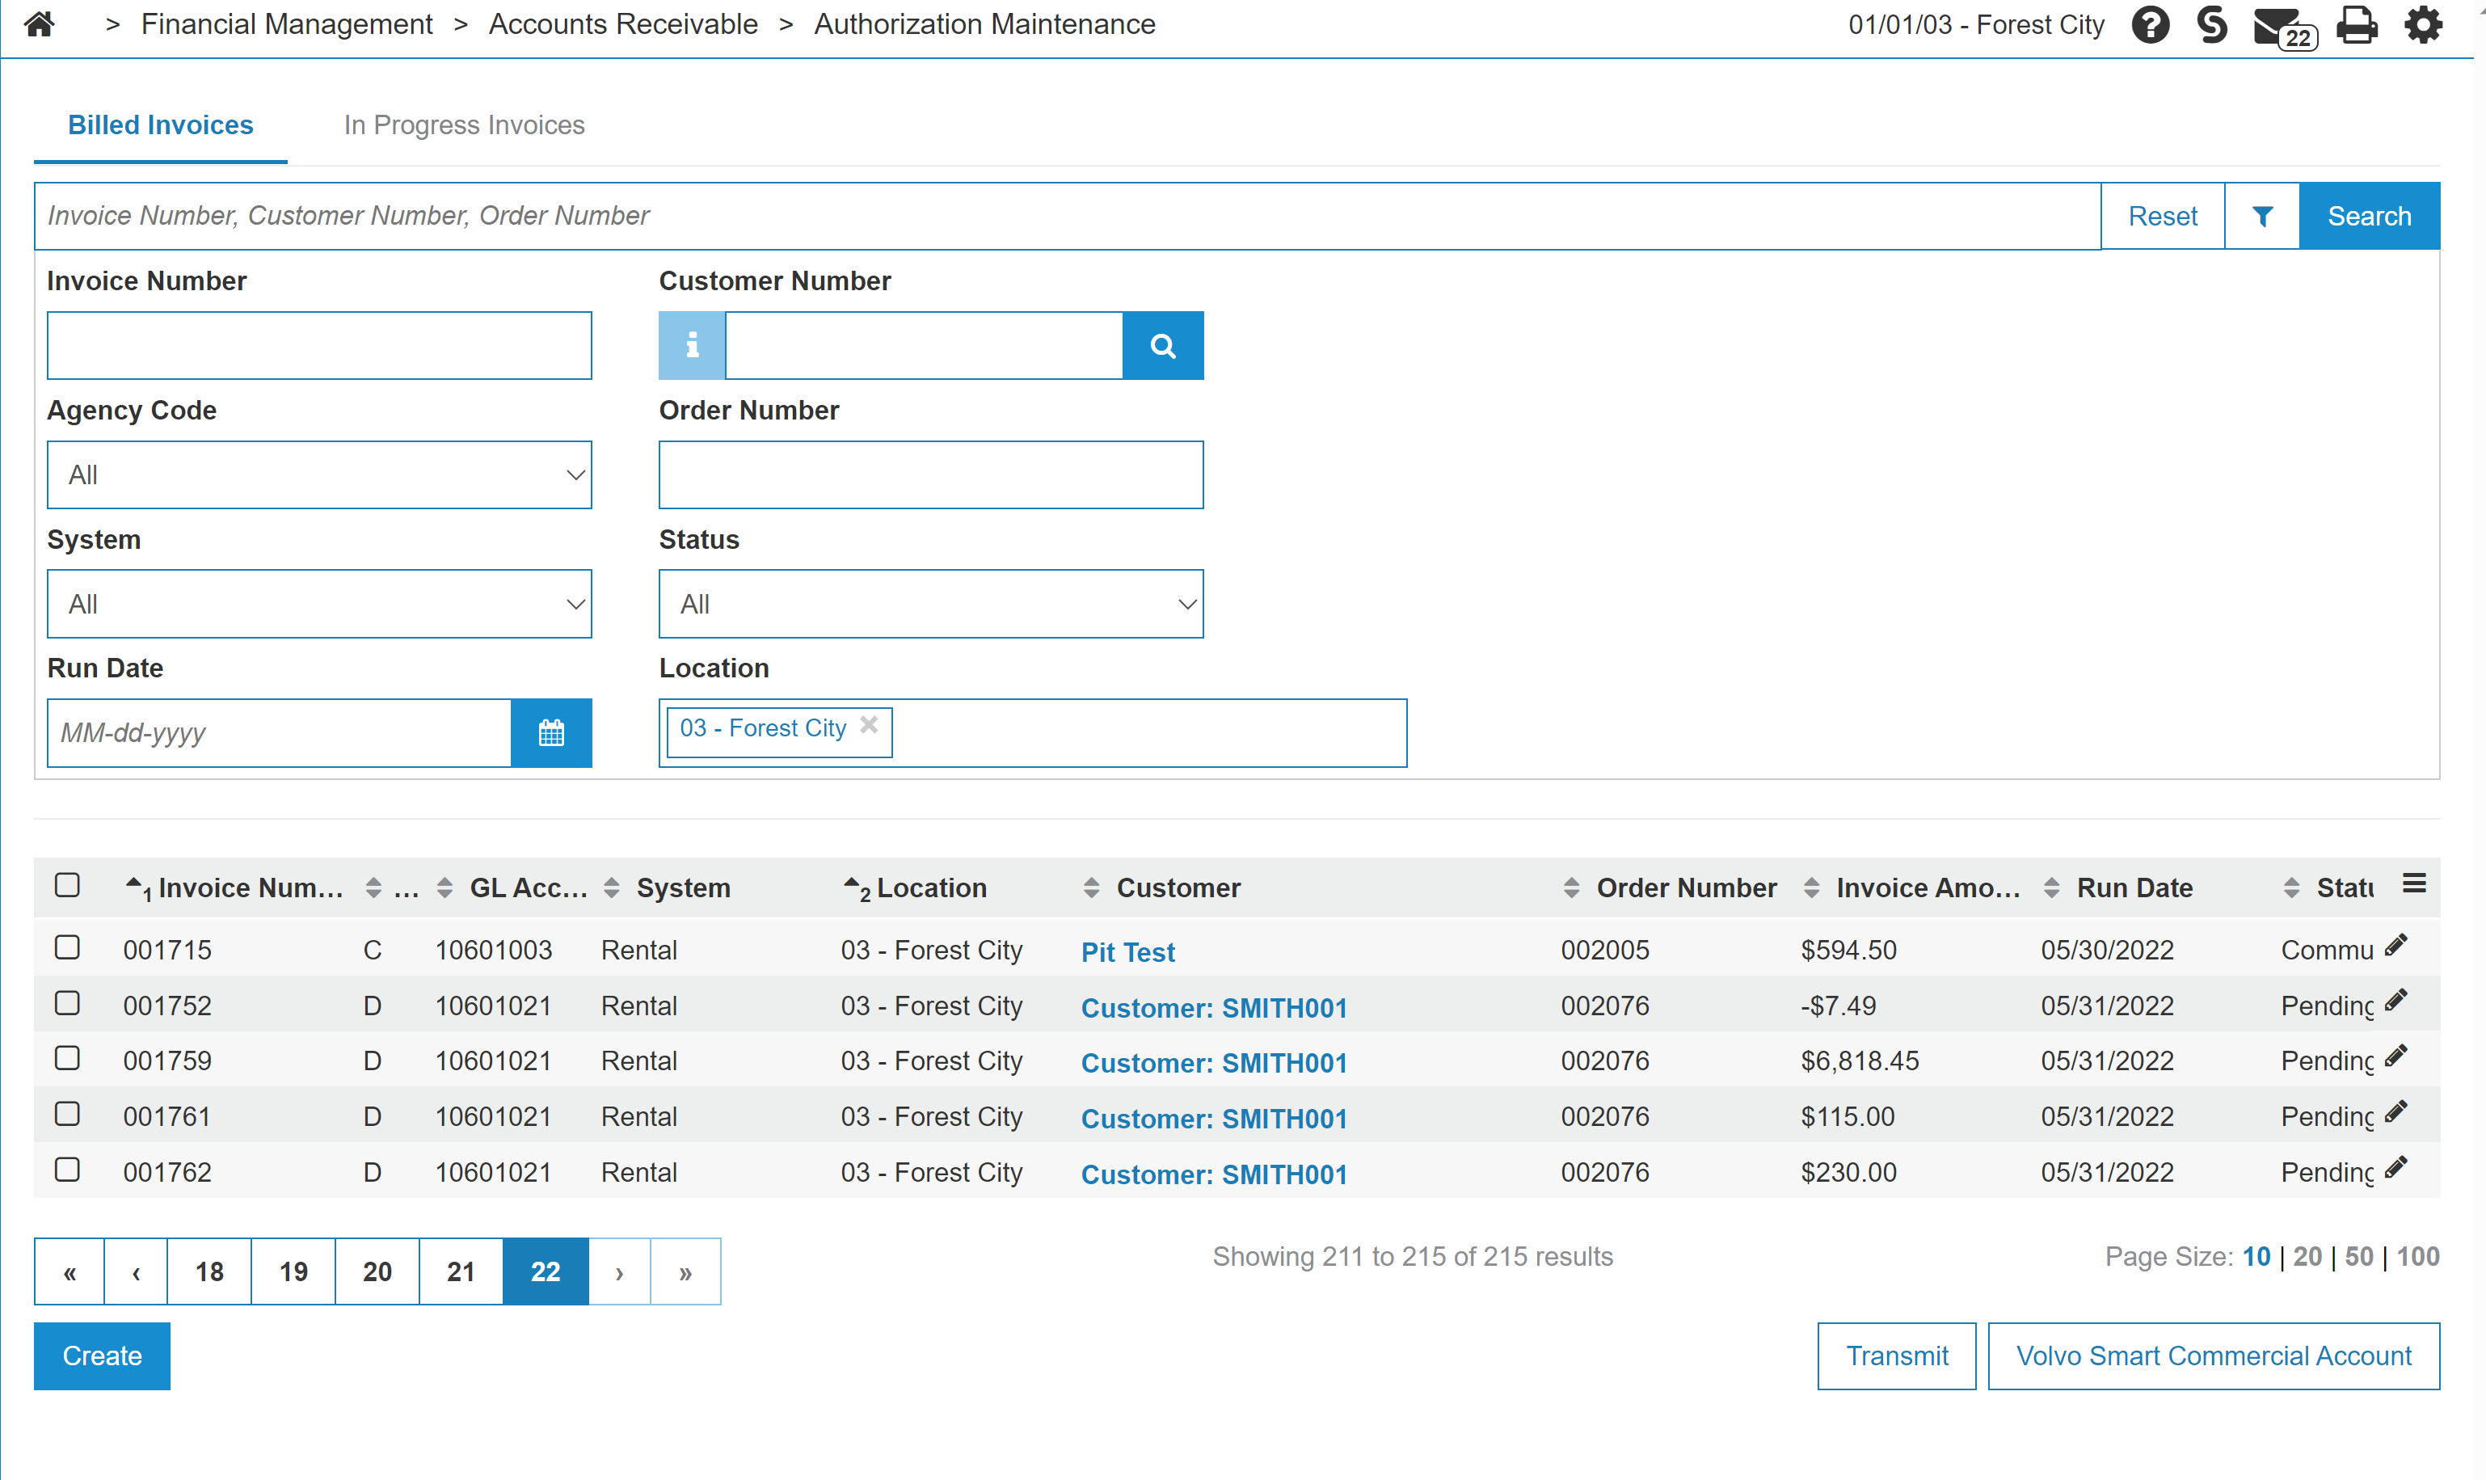Click the customer info icon
Viewport: 2486px width, 1480px height.
(692, 345)
